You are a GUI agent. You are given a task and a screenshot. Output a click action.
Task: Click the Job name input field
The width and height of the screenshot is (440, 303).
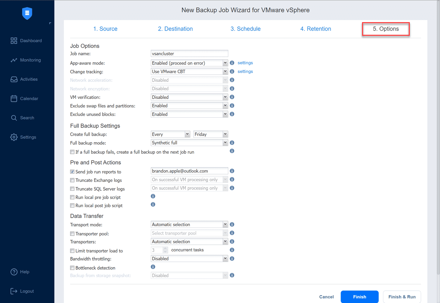(x=189, y=53)
